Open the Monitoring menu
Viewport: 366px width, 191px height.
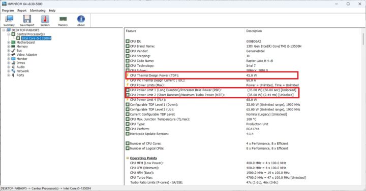tap(38, 11)
